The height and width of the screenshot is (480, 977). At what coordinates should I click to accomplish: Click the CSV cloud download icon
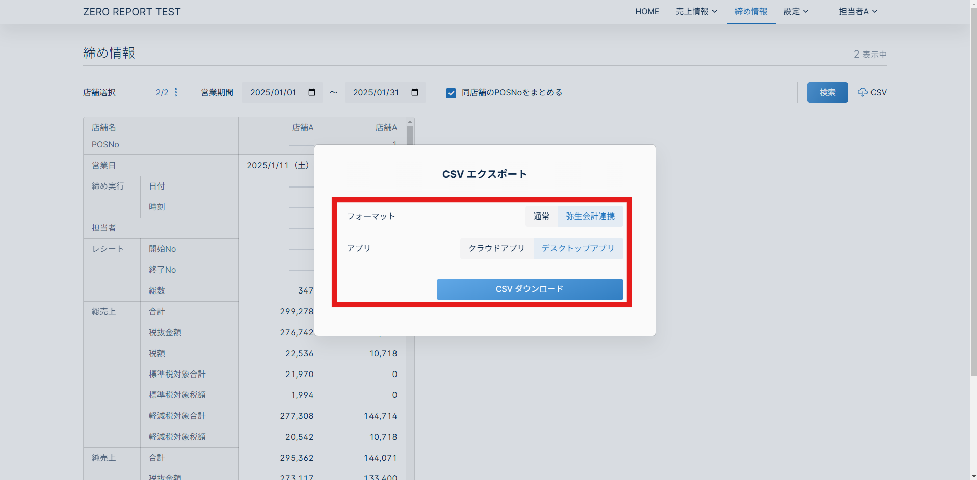tap(862, 92)
